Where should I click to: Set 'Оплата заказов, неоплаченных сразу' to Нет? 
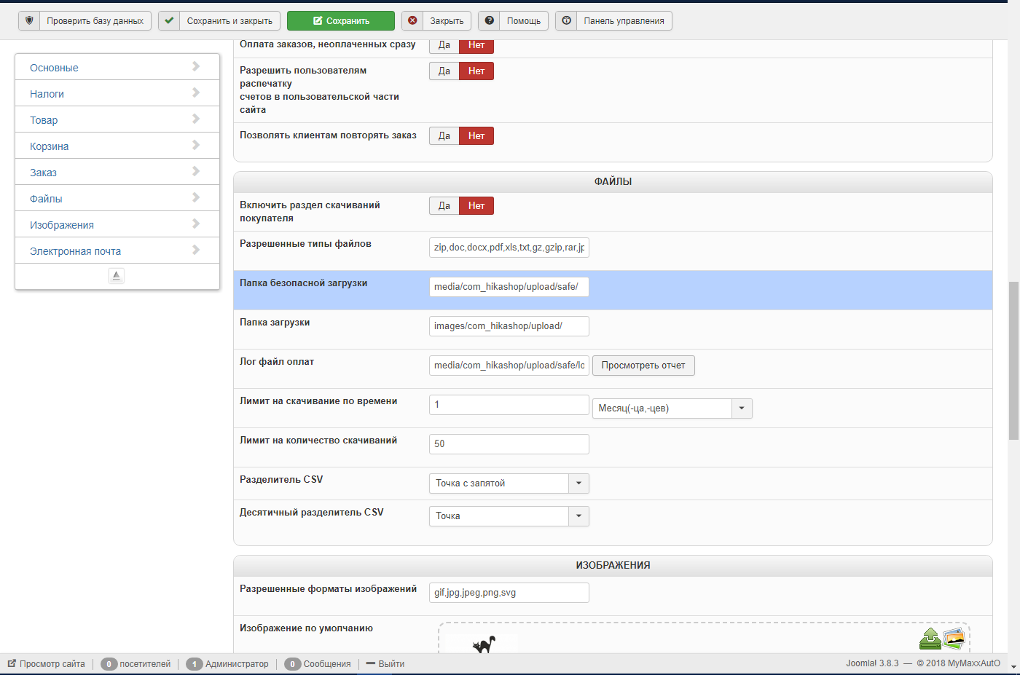click(476, 45)
